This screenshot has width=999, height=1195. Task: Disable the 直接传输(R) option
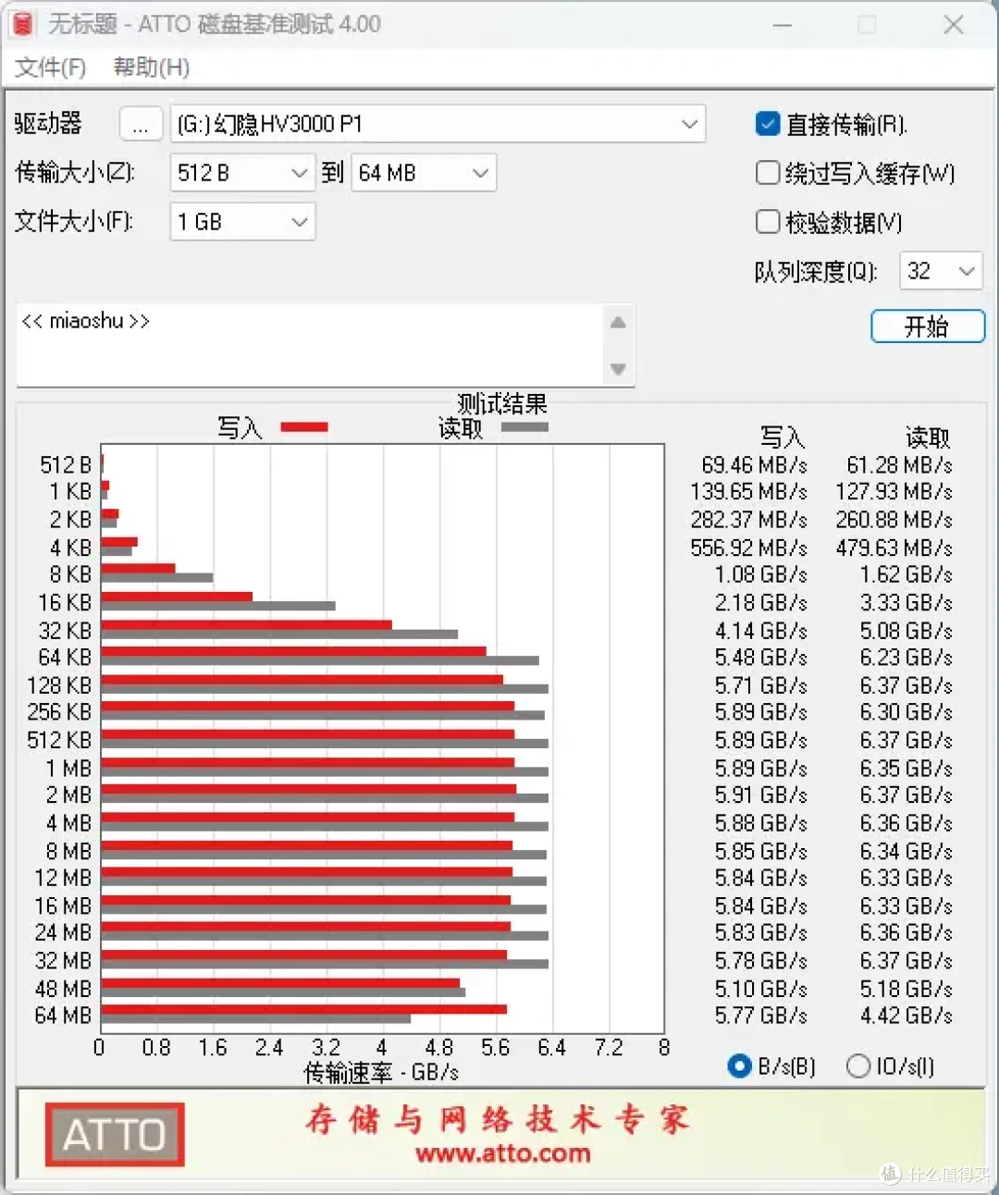coord(768,123)
